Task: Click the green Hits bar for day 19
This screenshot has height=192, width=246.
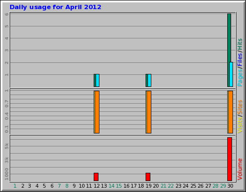Action: 147,81
